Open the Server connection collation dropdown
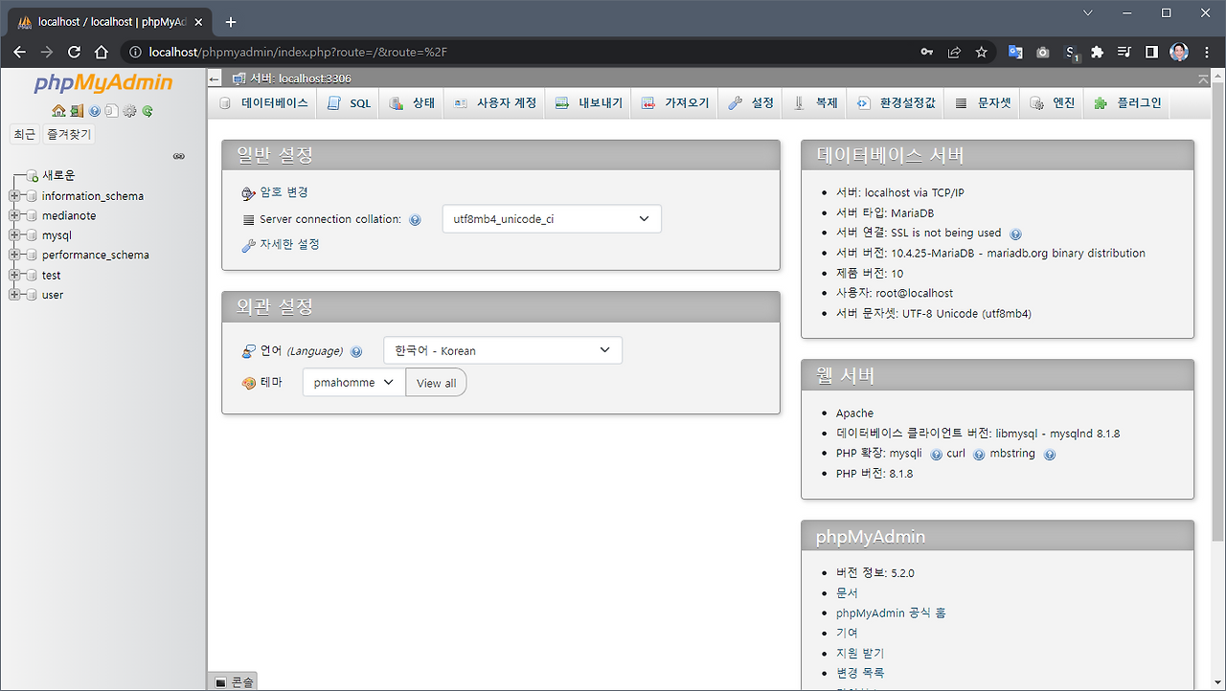 551,218
